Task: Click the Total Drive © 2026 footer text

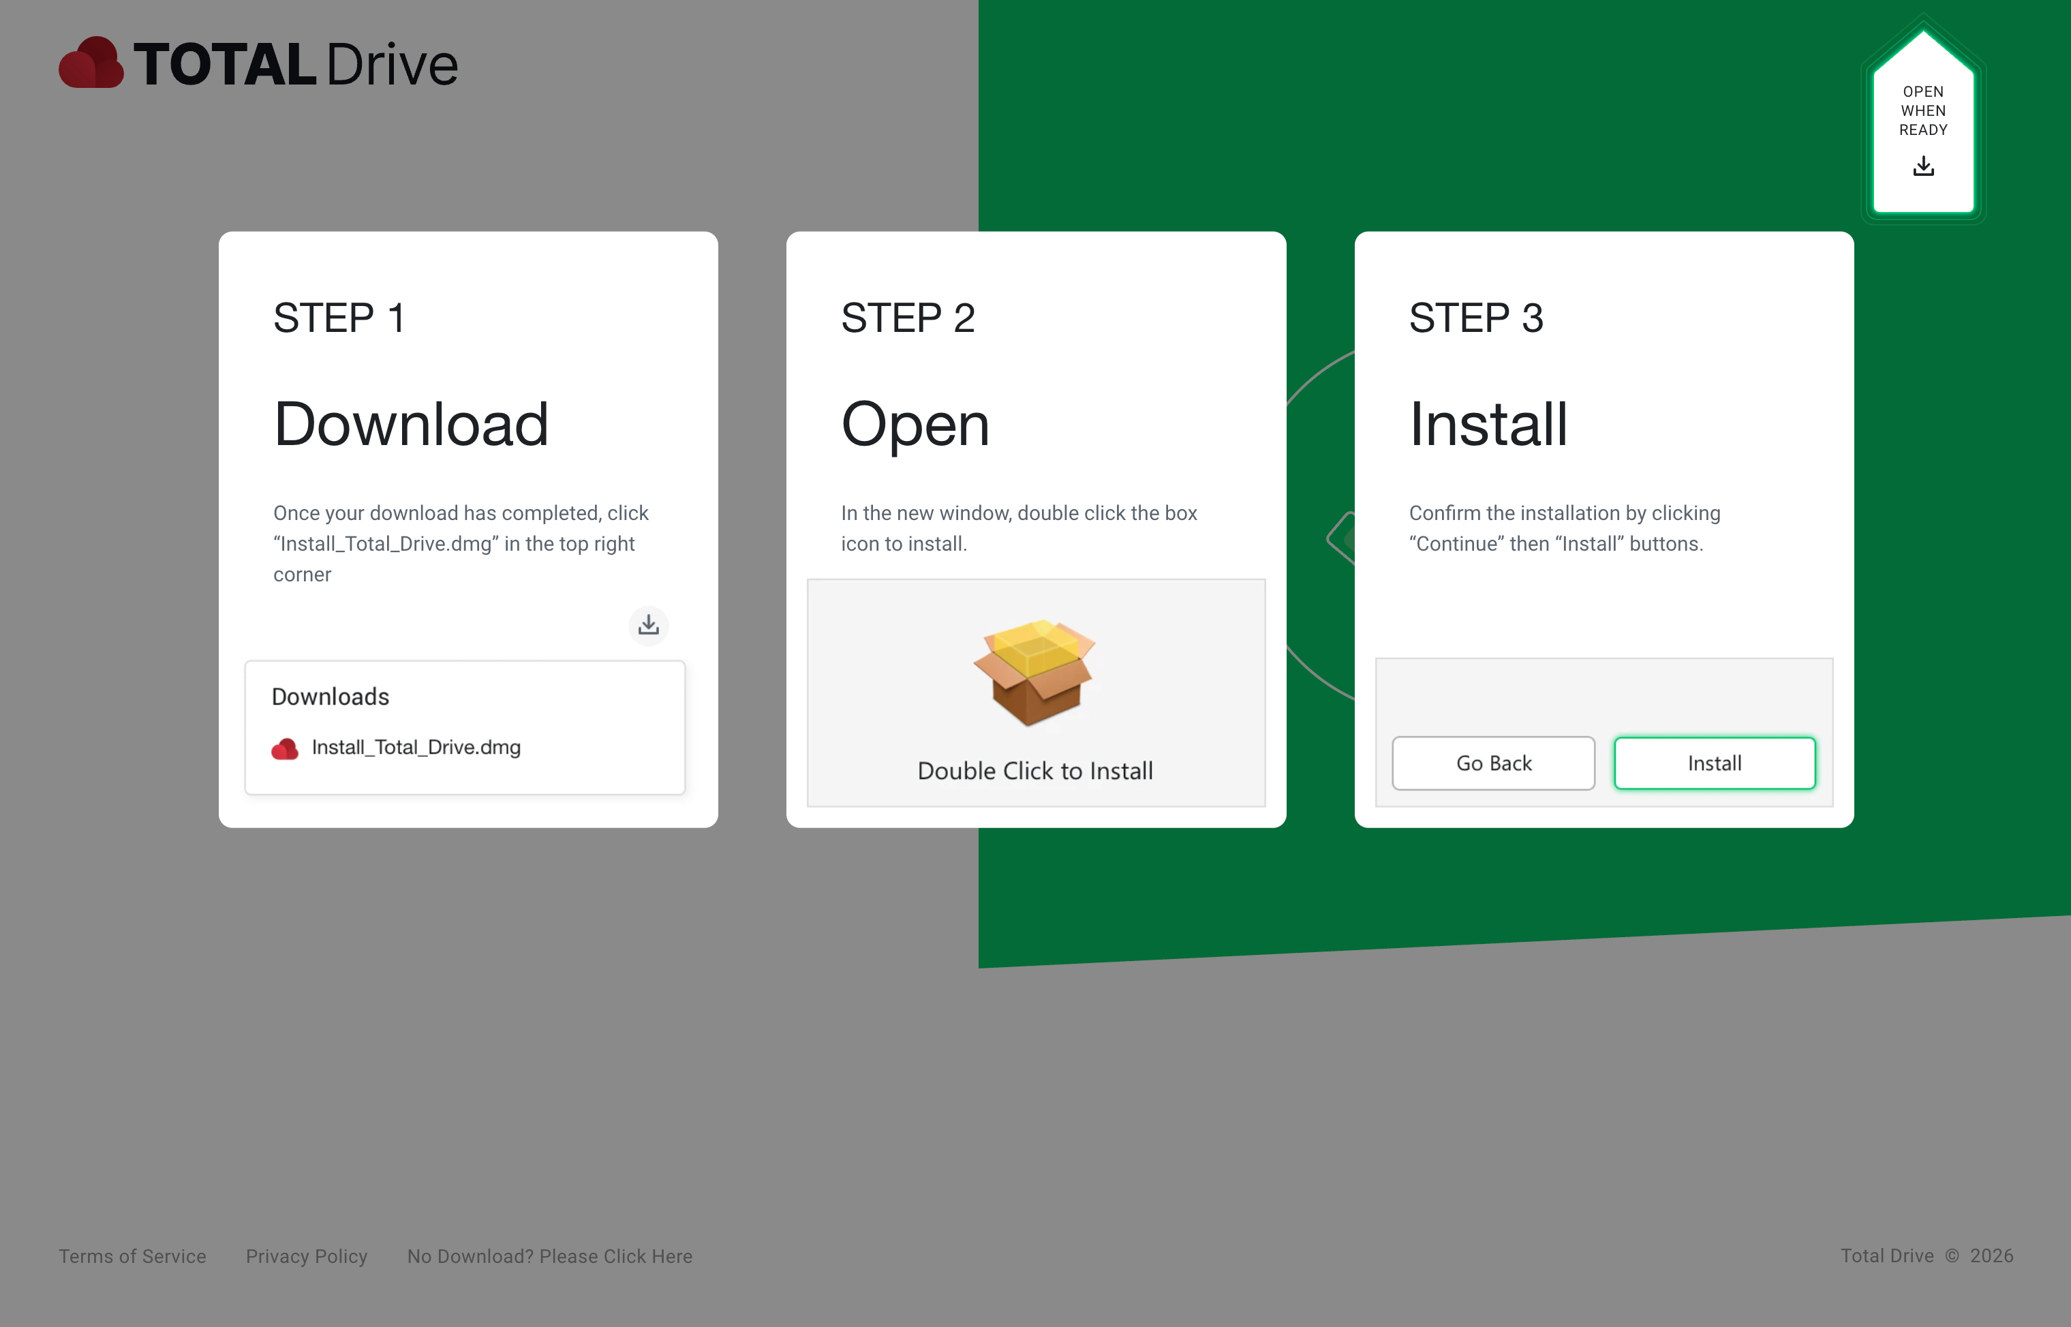Action: [x=1927, y=1256]
